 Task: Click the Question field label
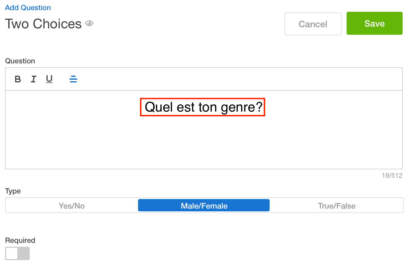point(20,61)
